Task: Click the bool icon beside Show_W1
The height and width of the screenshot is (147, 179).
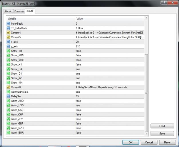Action: click(x=8, y=78)
